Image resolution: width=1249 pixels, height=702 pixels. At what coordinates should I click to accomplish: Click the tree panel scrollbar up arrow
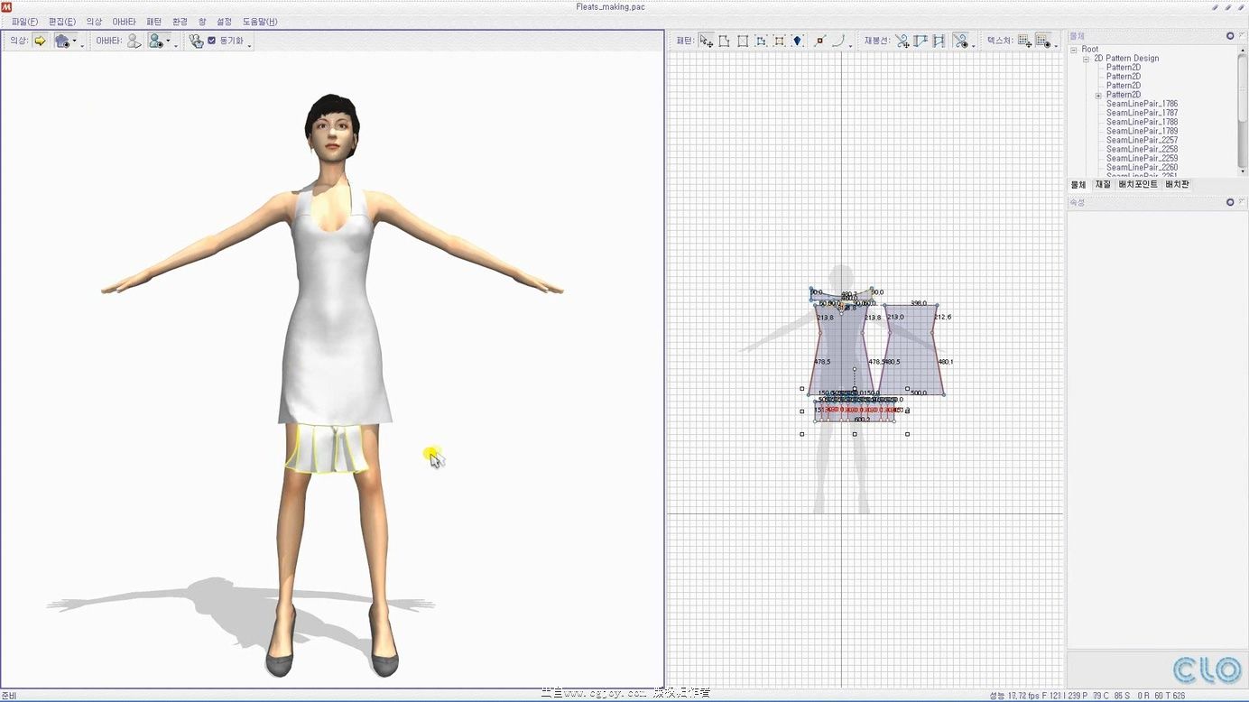(x=1244, y=49)
